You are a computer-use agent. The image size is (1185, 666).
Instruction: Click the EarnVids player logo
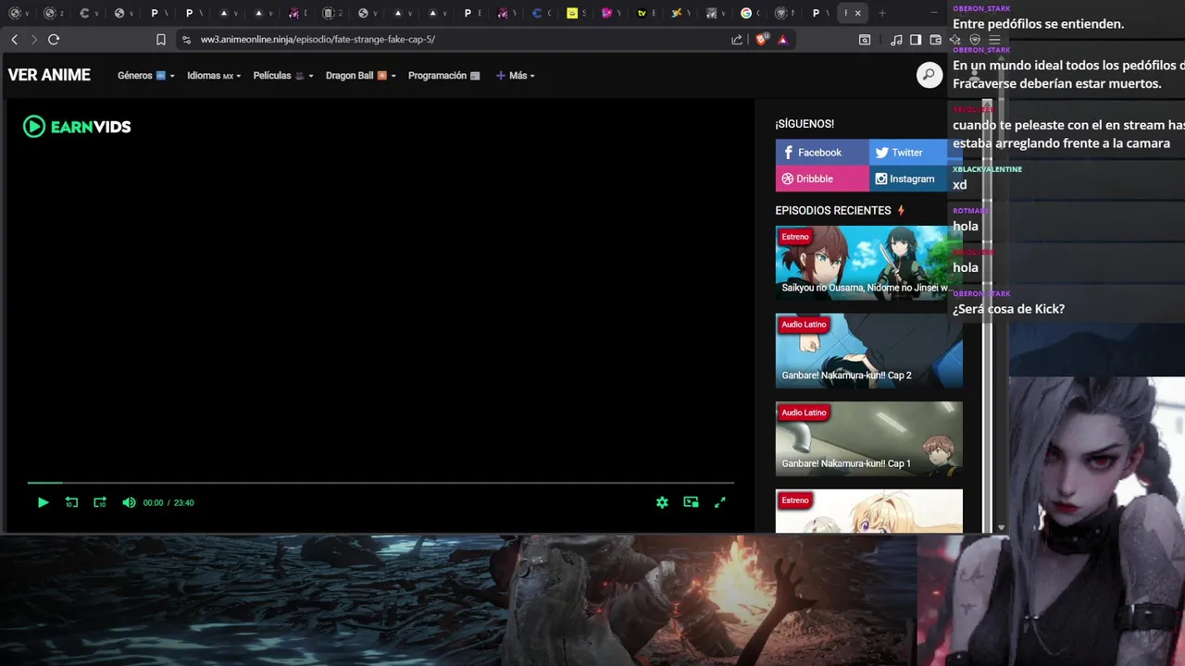[77, 127]
